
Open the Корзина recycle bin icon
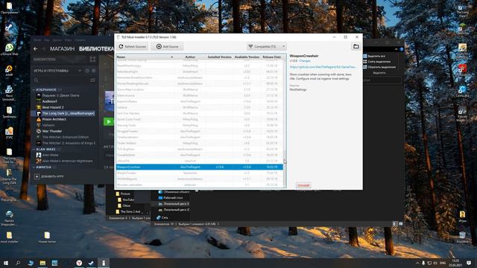pos(462,237)
